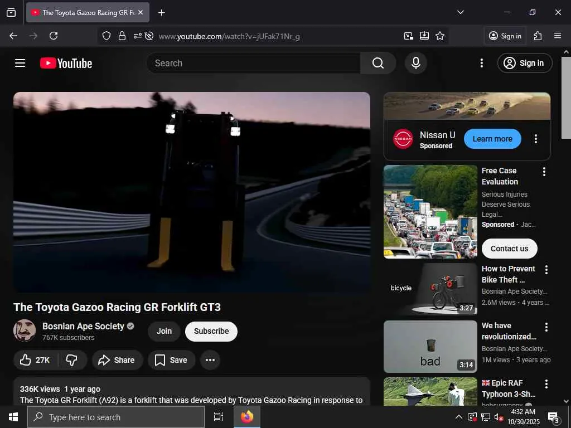Image resolution: width=571 pixels, height=428 pixels.
Task: Expand the video description box
Action: click(192, 392)
